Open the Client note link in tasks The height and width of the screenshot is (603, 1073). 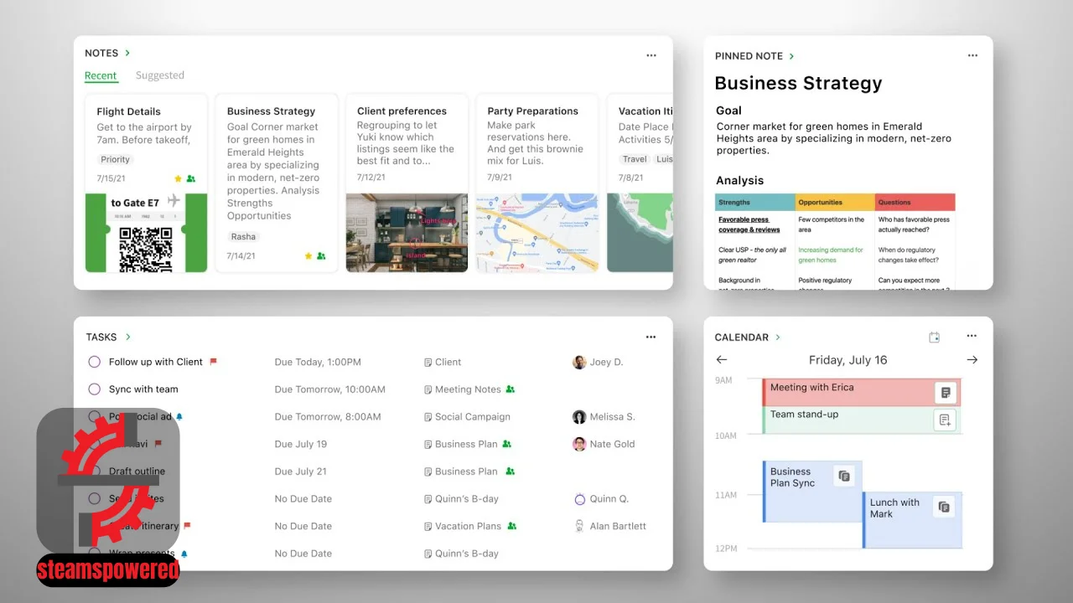[x=448, y=362]
